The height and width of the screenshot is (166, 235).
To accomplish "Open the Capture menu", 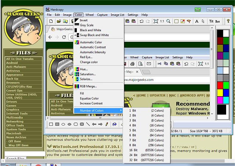I will (102, 15).
